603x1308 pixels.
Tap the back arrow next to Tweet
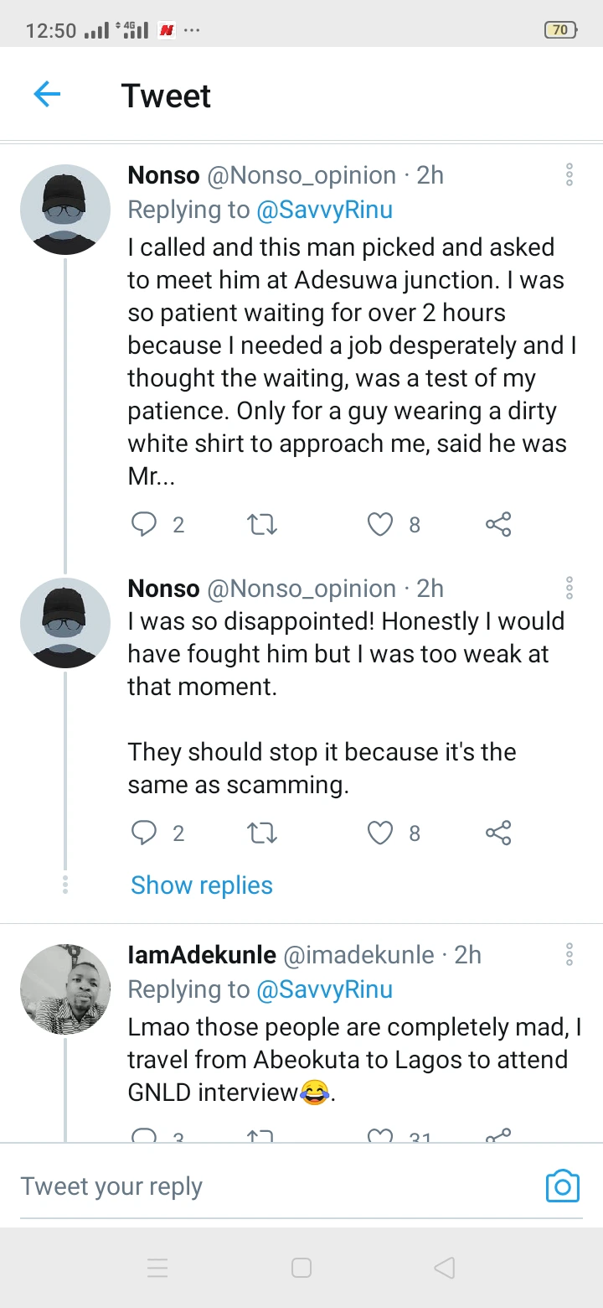[x=47, y=95]
